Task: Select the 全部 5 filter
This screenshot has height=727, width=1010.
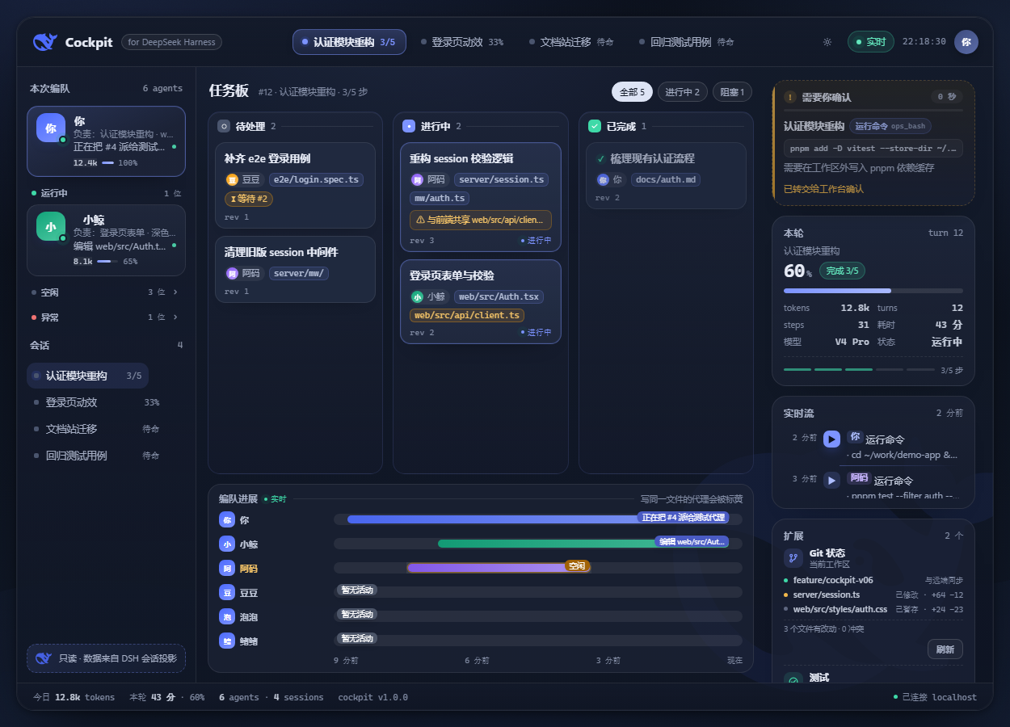Action: pos(632,92)
